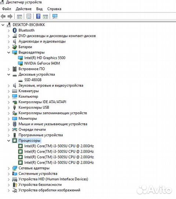
Task: Collapse the Процессоры category
Action: point(8,141)
